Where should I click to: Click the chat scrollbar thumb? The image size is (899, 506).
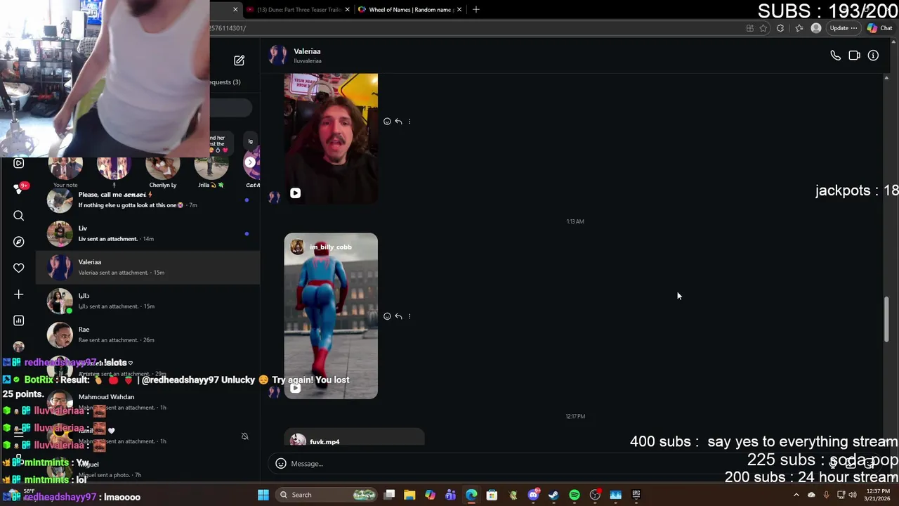click(x=886, y=320)
